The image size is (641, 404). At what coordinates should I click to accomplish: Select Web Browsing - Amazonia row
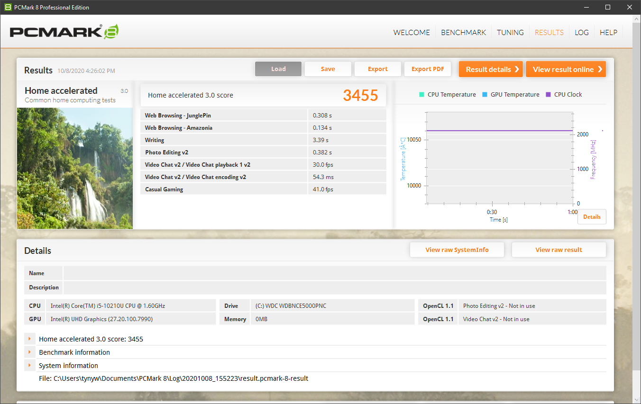(264, 127)
